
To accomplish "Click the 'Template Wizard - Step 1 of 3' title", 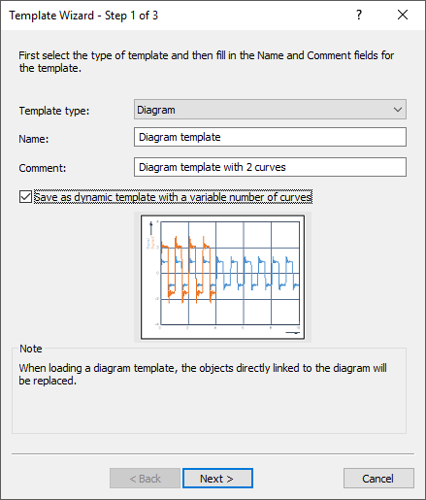I will (x=83, y=16).
